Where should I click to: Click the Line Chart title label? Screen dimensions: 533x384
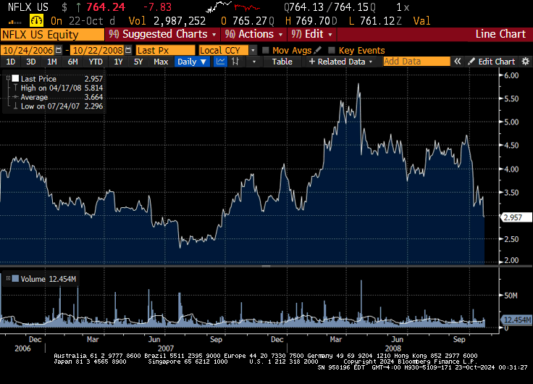click(x=500, y=34)
